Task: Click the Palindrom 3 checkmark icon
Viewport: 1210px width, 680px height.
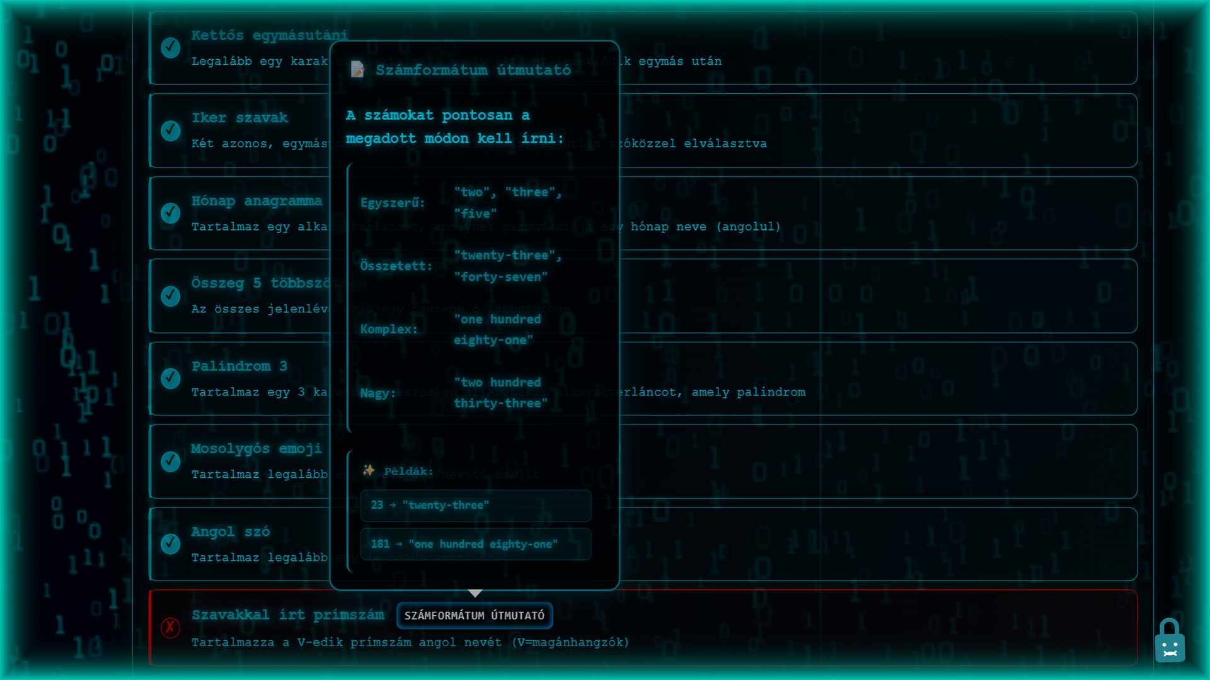Action: coord(170,378)
